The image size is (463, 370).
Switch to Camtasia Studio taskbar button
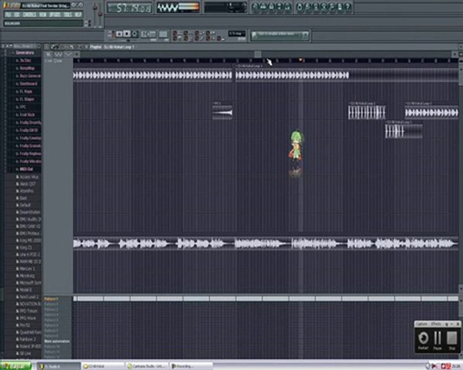click(x=147, y=366)
